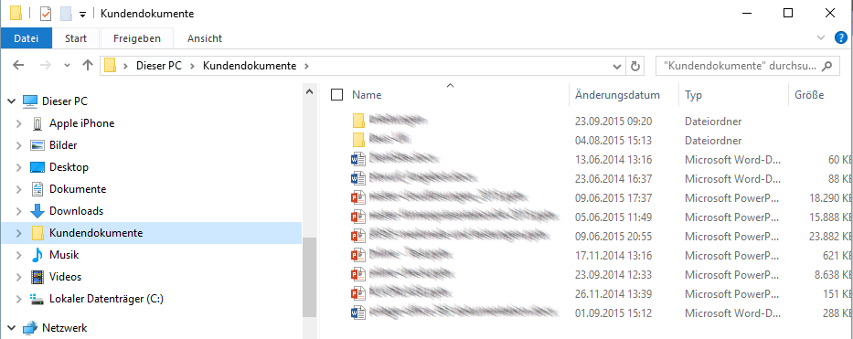Click the Dokumente icon in sidebar
853x339 pixels.
click(x=37, y=189)
